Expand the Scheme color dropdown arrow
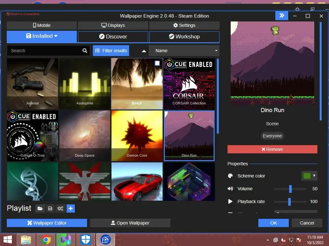Image resolution: width=329 pixels, height=246 pixels. click(314, 176)
